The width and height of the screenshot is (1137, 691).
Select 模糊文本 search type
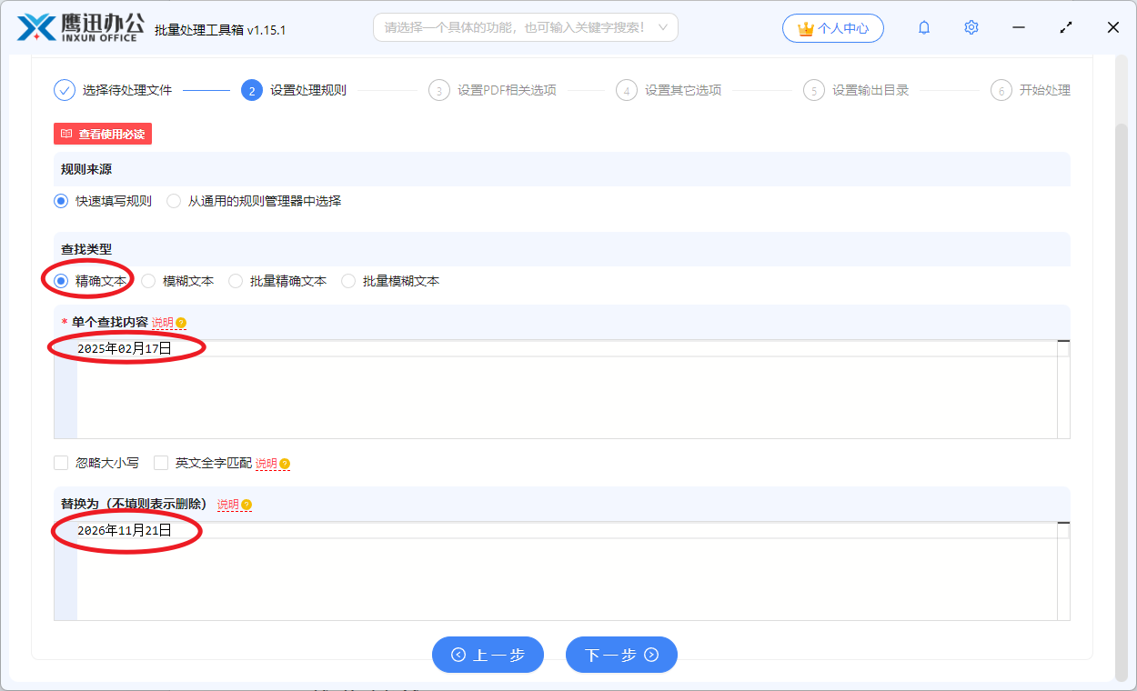pyautogui.click(x=177, y=281)
